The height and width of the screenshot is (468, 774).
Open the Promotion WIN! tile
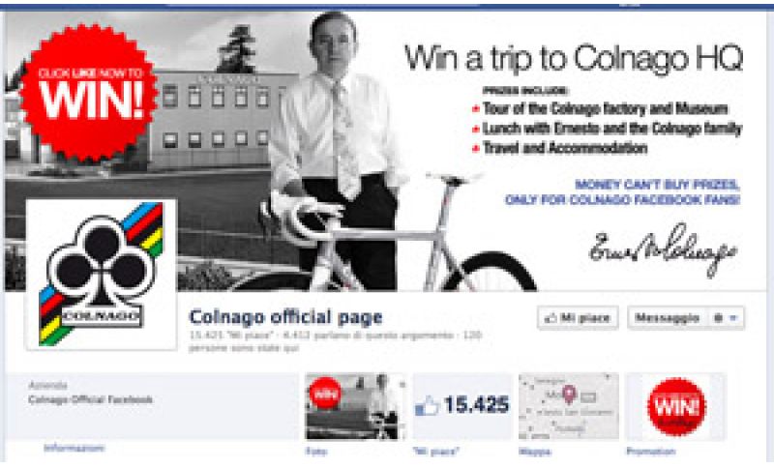[676, 407]
